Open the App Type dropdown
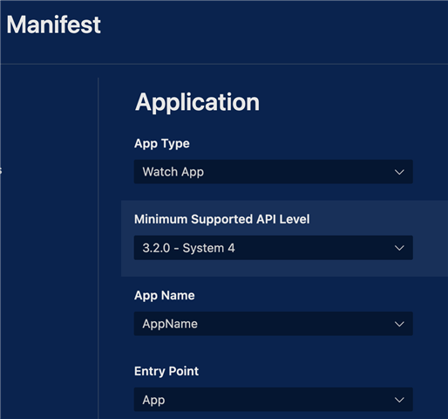 273,172
